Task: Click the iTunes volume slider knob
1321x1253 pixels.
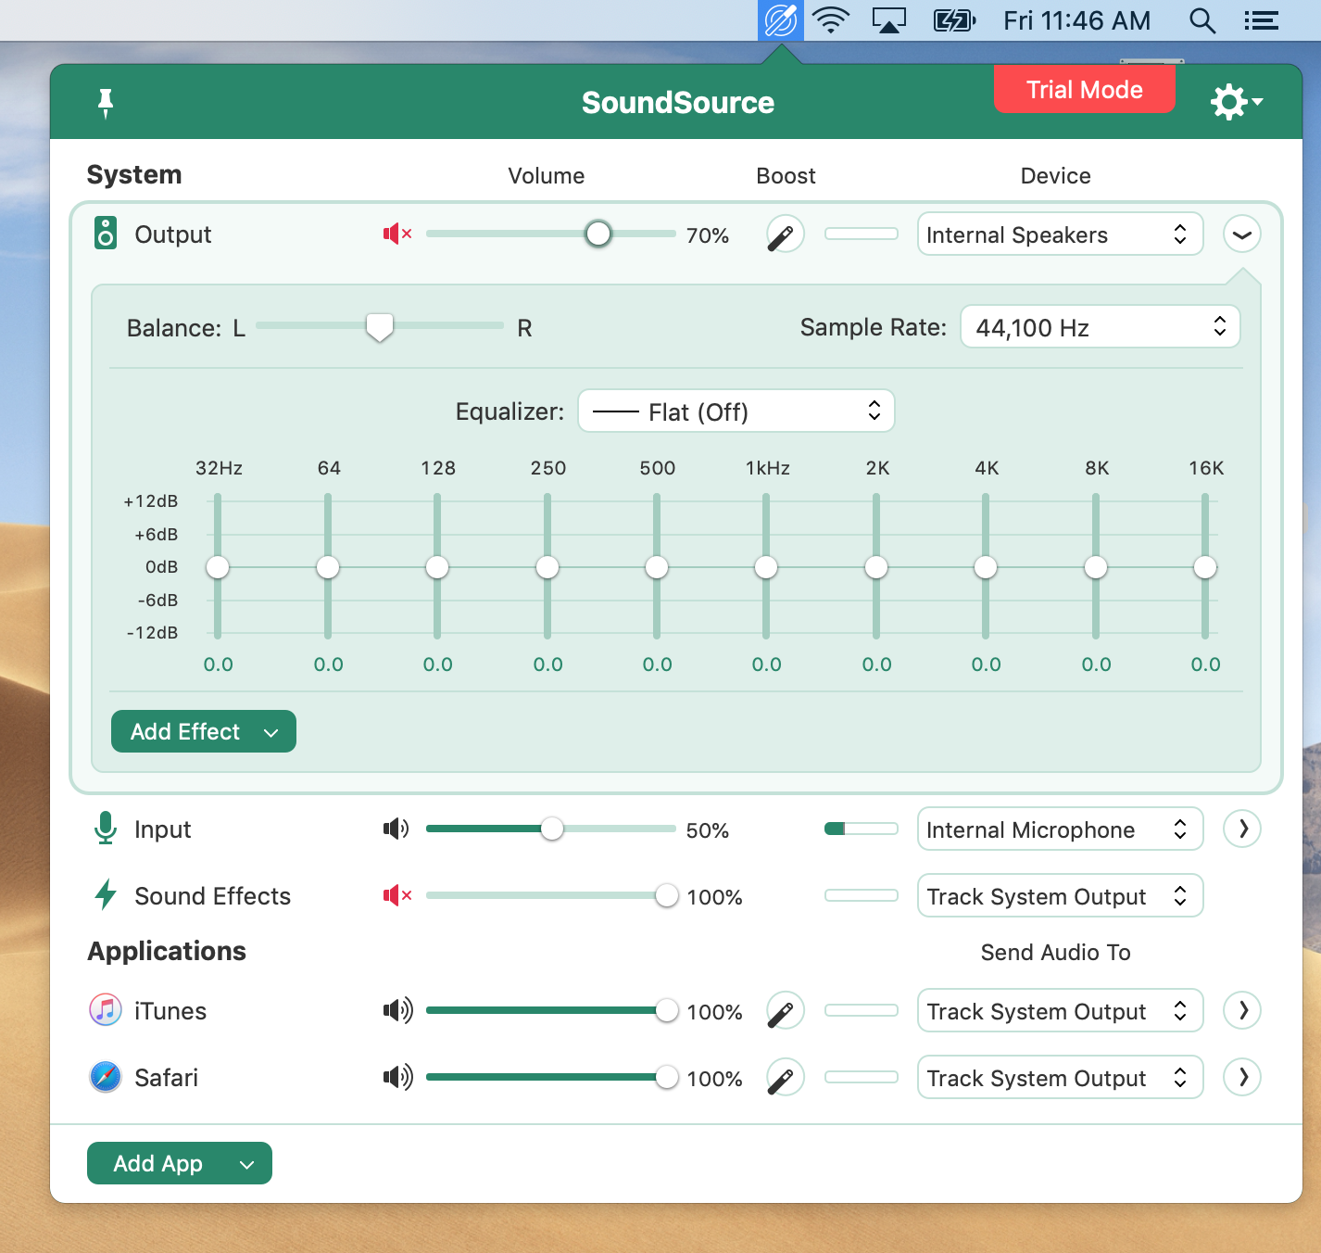Action: click(666, 1010)
